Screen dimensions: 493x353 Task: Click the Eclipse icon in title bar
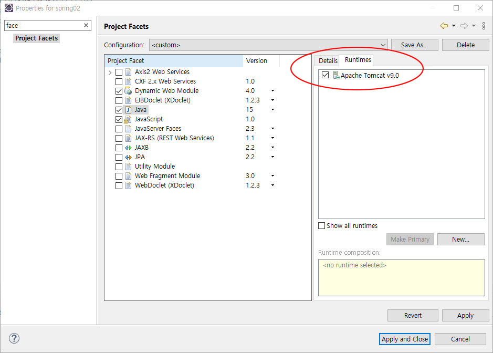(x=9, y=8)
